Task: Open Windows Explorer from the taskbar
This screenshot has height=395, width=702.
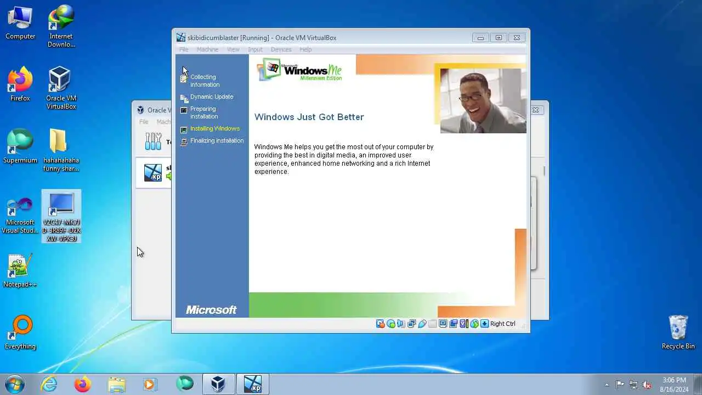Action: tap(117, 384)
